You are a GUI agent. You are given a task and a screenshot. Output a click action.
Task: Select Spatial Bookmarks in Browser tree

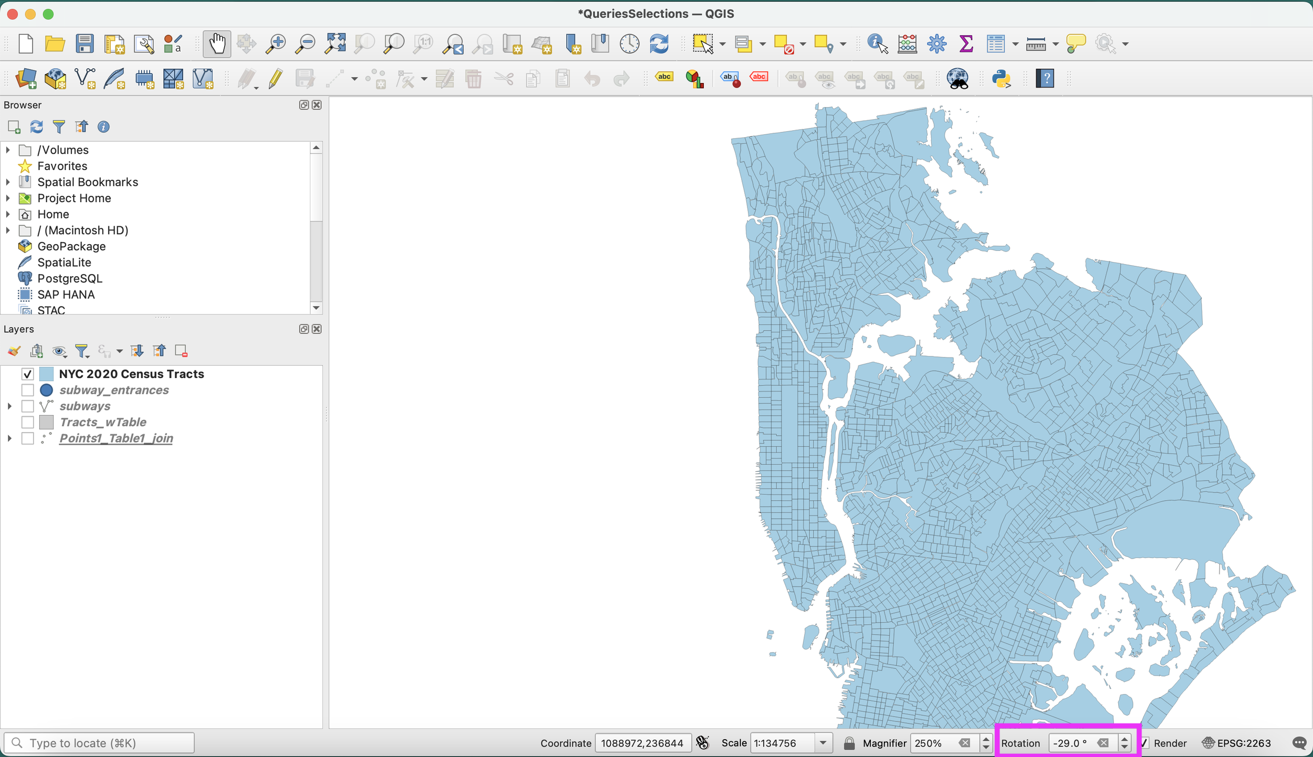pos(87,182)
